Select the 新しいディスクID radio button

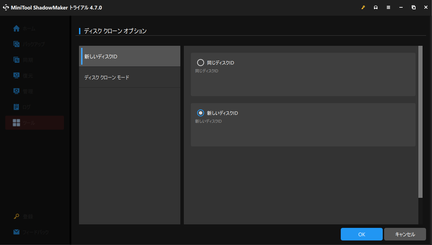pyautogui.click(x=201, y=113)
